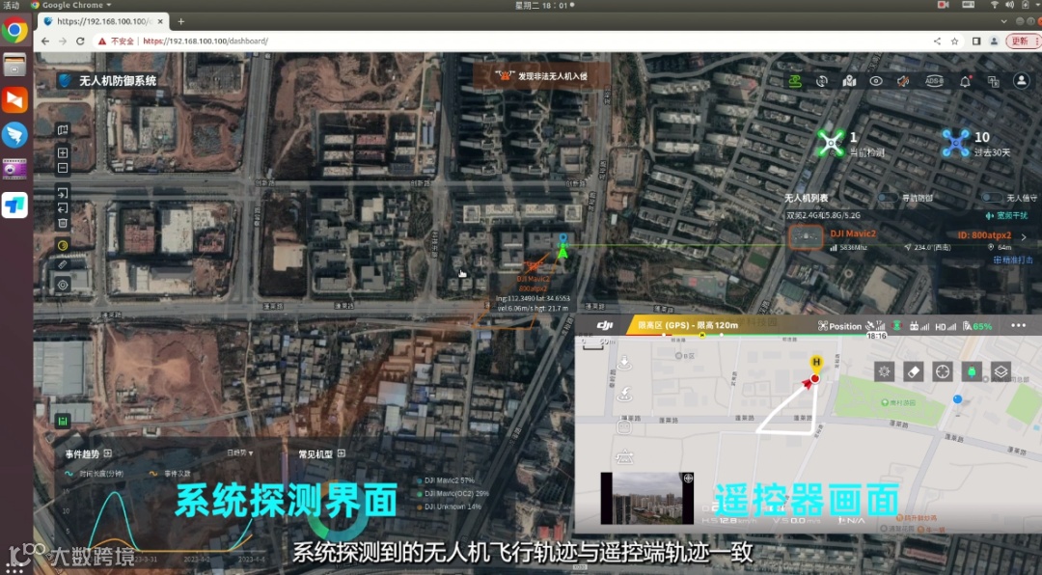The width and height of the screenshot is (1042, 575).
Task: Open the map location pin icon
Action: coord(849,81)
